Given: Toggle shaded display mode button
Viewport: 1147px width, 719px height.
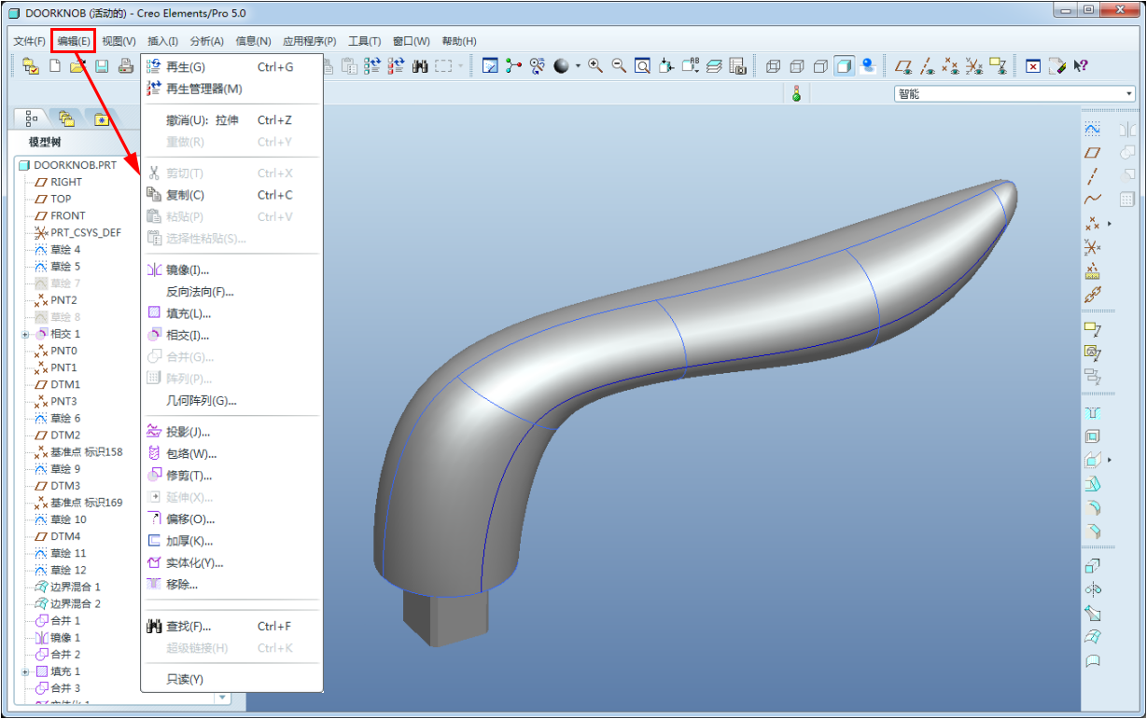Looking at the screenshot, I should click(x=845, y=66).
